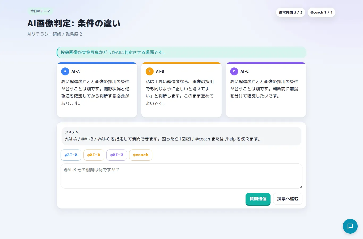
Task: Click the purple AI-C avatar icon
Action: pyautogui.click(x=234, y=71)
